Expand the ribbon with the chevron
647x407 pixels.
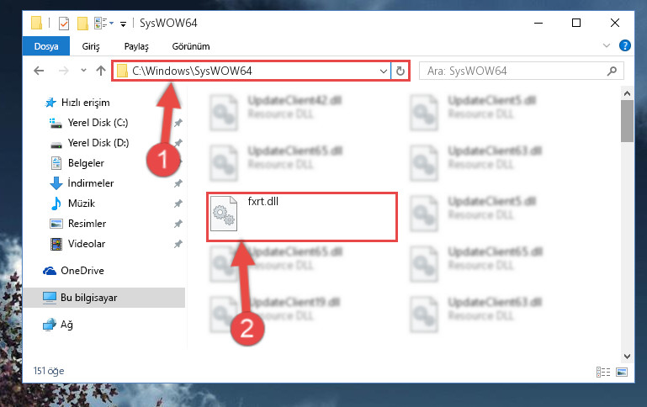point(606,45)
